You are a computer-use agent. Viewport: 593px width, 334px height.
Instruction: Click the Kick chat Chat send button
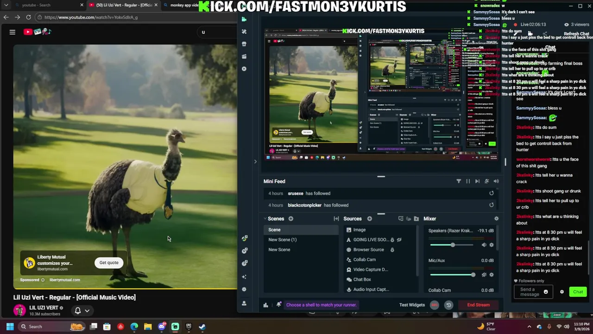[x=578, y=292]
